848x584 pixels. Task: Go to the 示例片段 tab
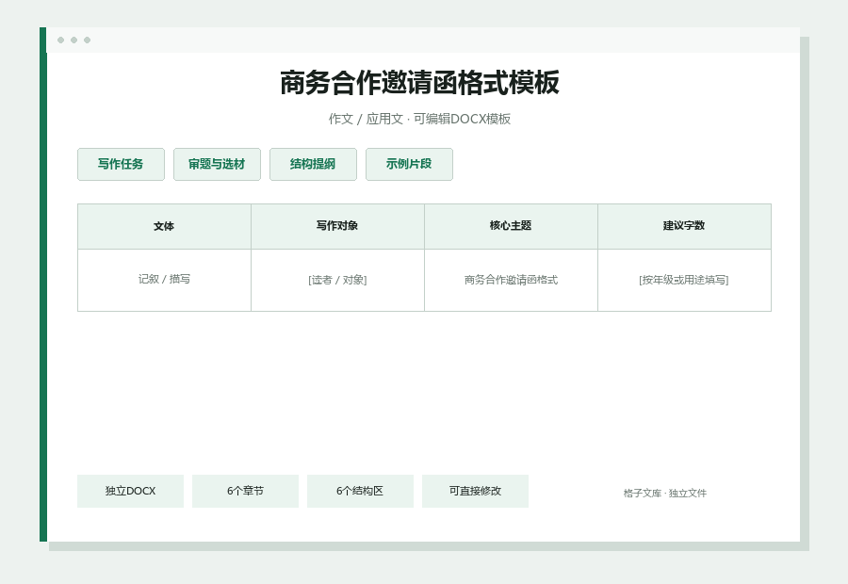(x=409, y=165)
